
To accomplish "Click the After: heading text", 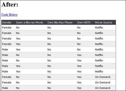I will pos(10,4).
